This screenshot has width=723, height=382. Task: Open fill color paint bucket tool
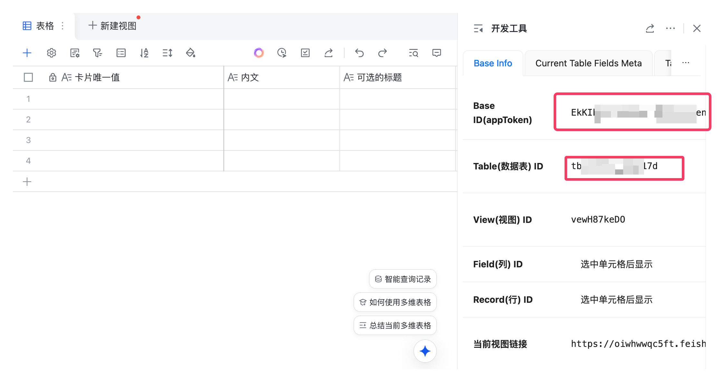191,53
